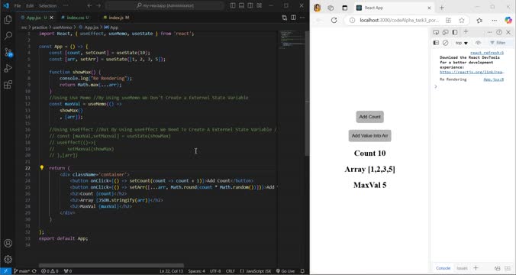
Task: Open a new browser tab
Action: [442, 8]
